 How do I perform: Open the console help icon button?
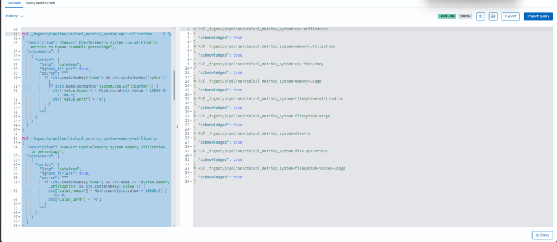[x=481, y=16]
